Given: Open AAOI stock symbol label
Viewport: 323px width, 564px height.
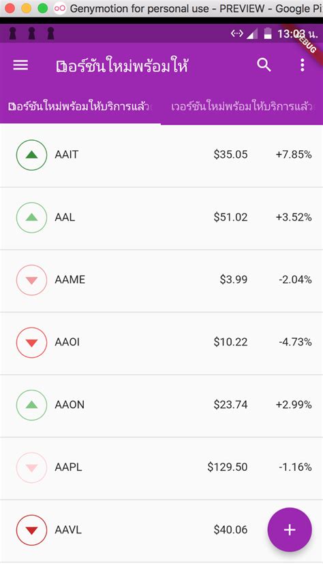Looking at the screenshot, I should click(x=67, y=342).
